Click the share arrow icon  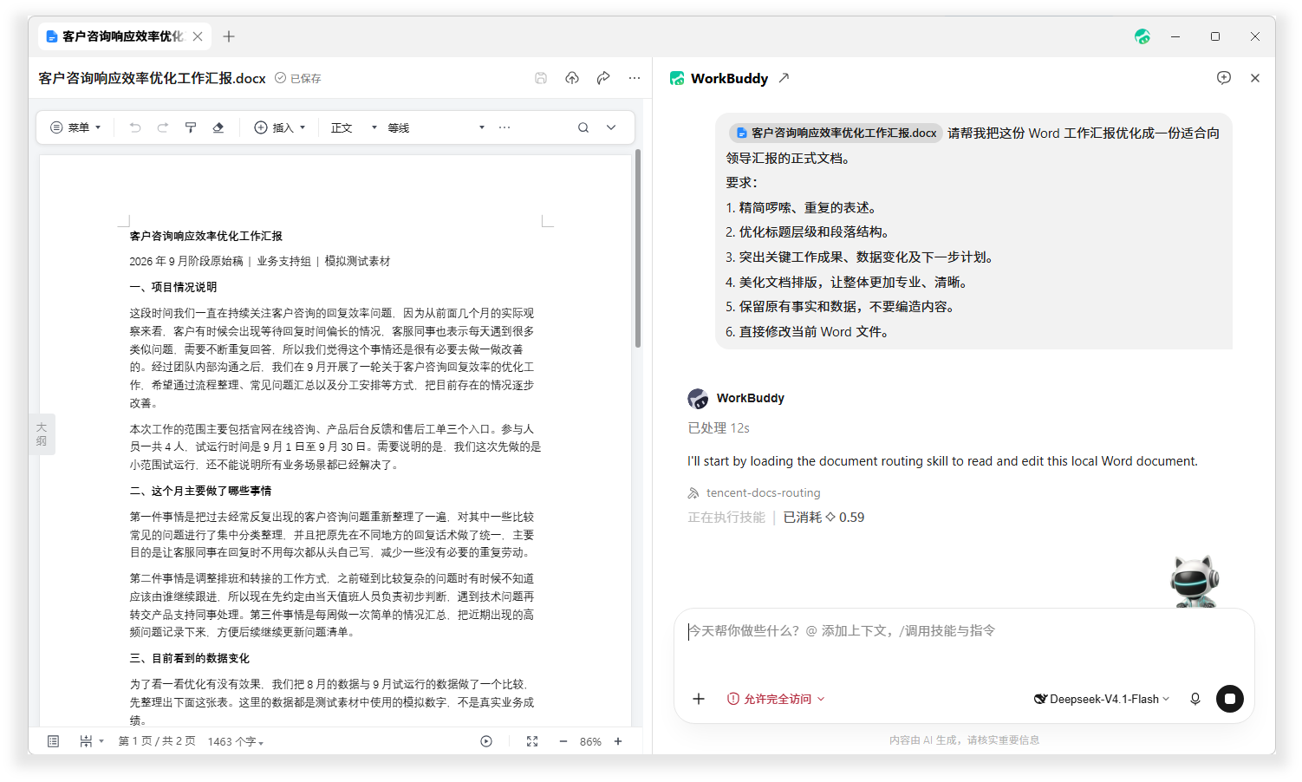click(603, 78)
